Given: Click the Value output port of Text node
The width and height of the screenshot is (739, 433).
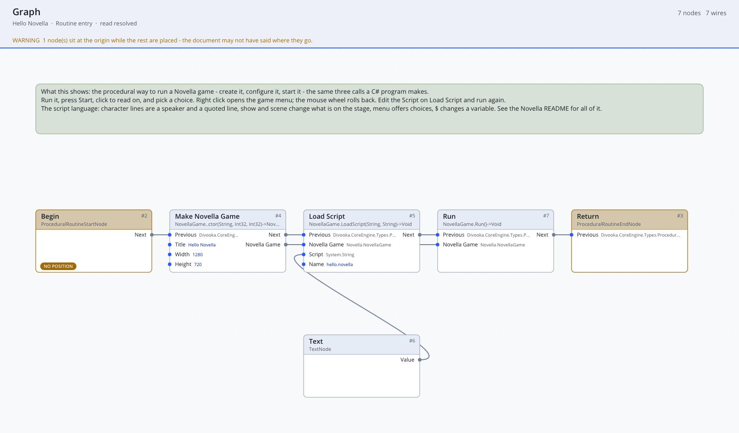Looking at the screenshot, I should pos(420,360).
